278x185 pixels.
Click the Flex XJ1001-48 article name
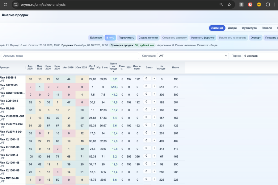tap(10, 163)
